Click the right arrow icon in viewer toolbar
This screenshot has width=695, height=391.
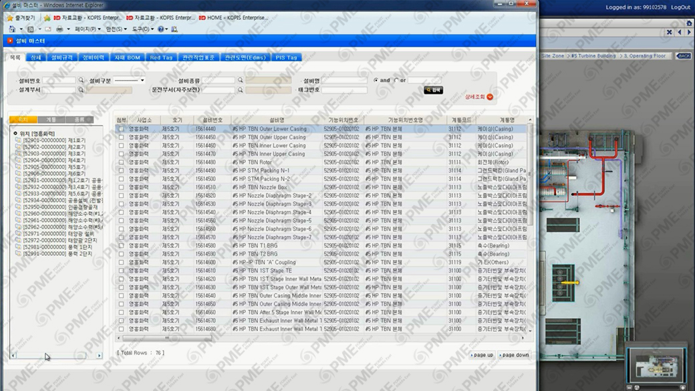[689, 32]
